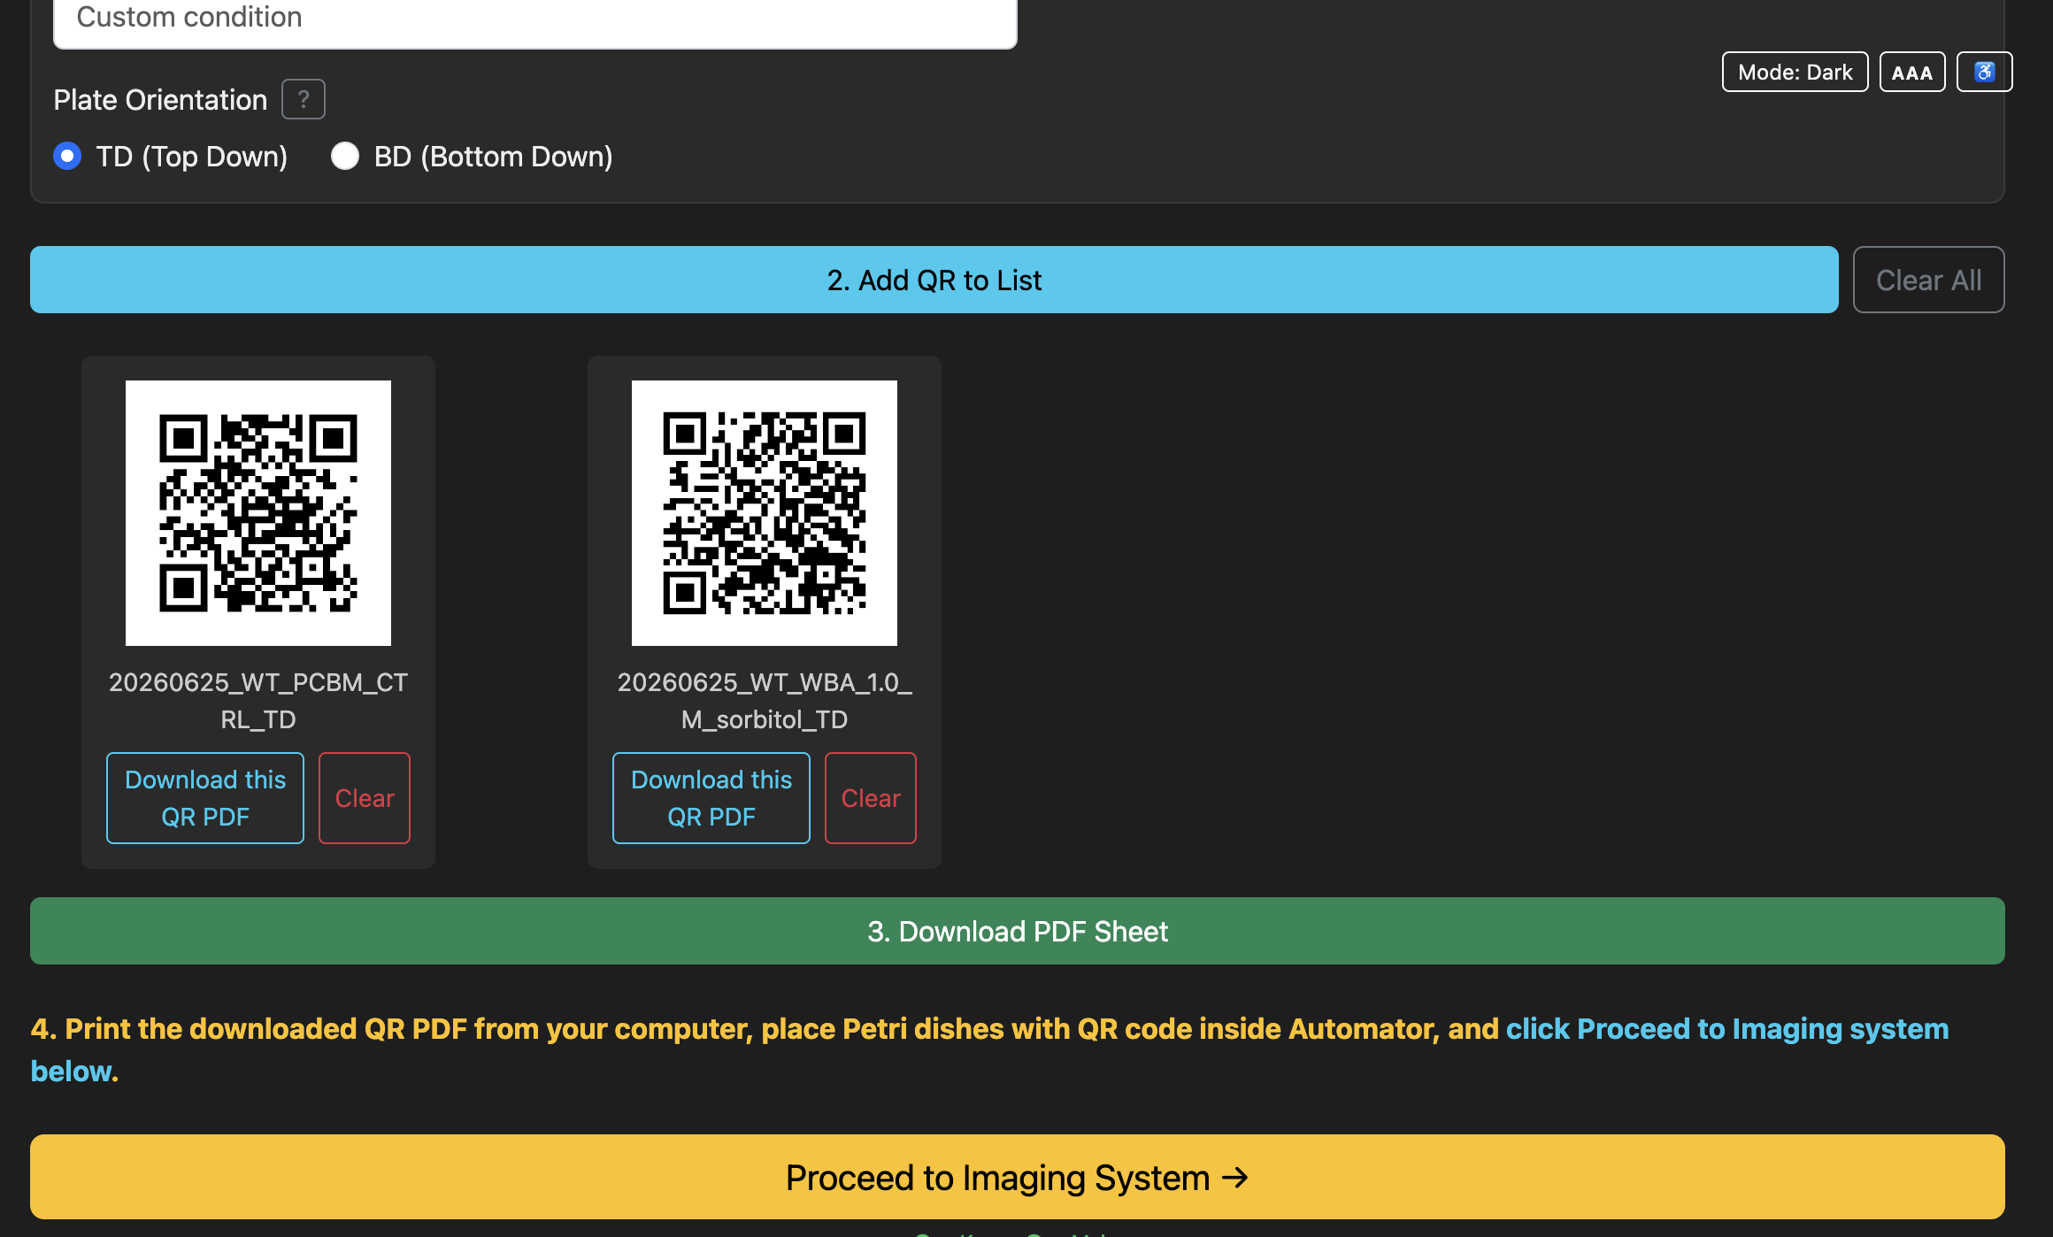Viewport: 2053px width, 1237px height.
Task: Clear the WBA_1.0_M_sorbitol_TD QR entry
Action: click(x=871, y=798)
